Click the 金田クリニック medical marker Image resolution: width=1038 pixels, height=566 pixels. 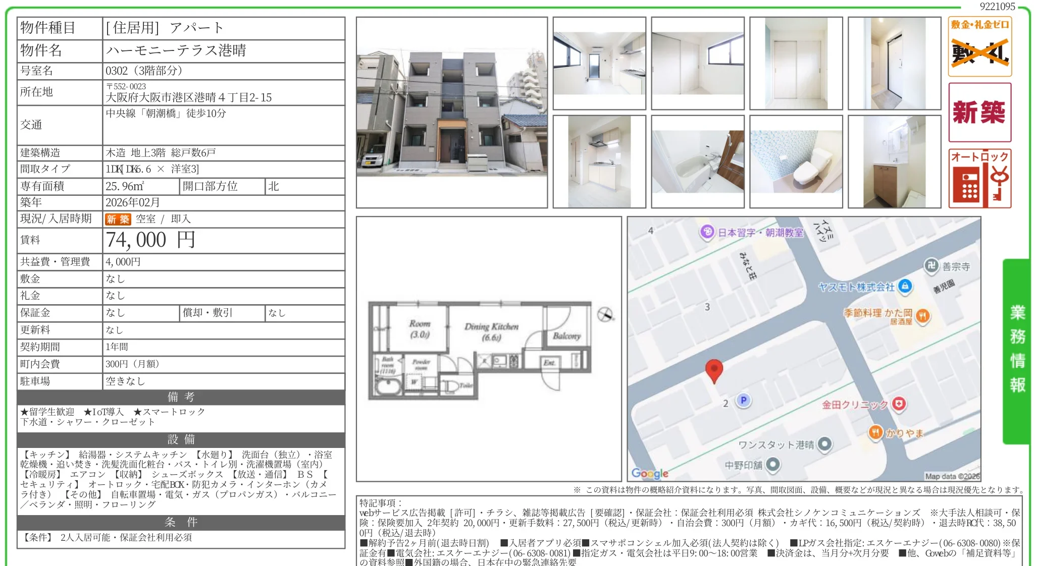click(x=899, y=404)
